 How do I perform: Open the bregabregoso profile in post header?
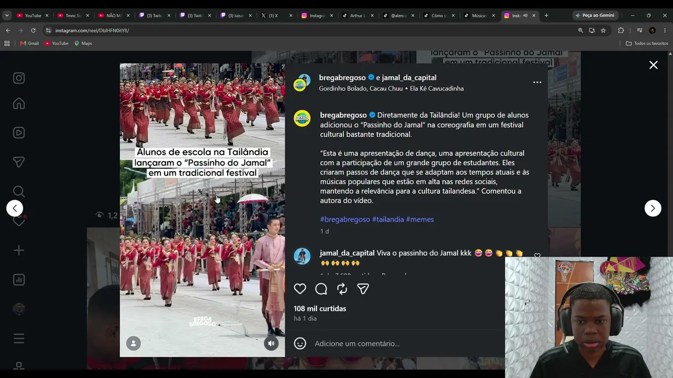click(342, 78)
